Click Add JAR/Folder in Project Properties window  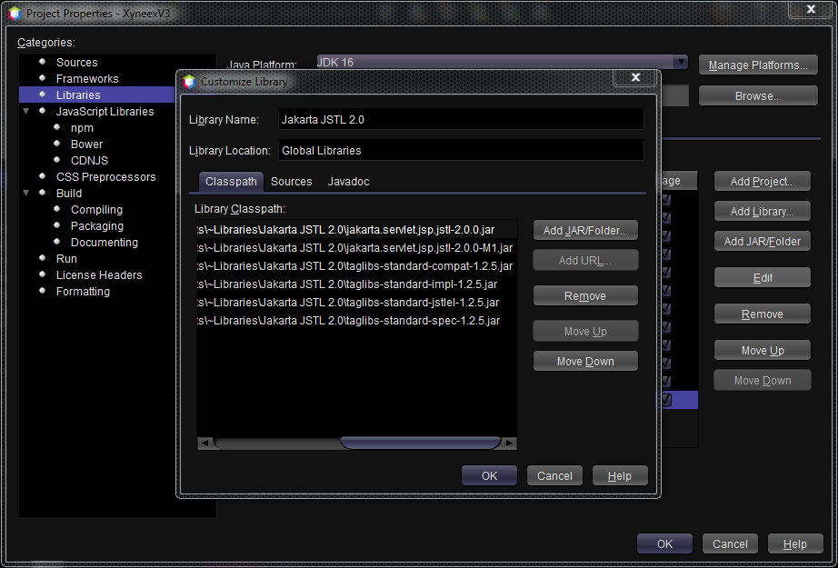pyautogui.click(x=763, y=241)
